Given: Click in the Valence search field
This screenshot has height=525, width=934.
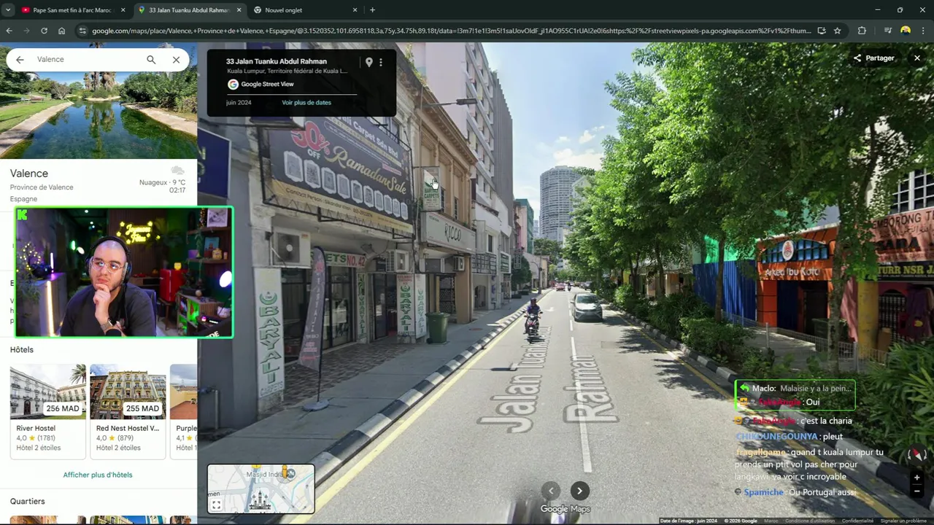Looking at the screenshot, I should pos(88,60).
